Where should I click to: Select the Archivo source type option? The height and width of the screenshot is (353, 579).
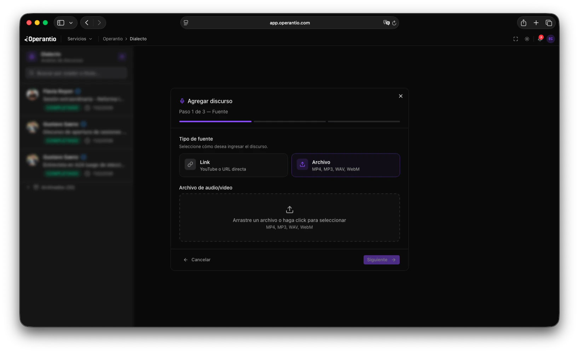pos(346,165)
